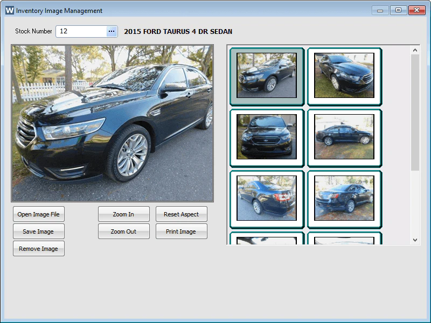Screen dimensions: 431x323
Task: Click the large Taurus preview image
Action: point(113,124)
